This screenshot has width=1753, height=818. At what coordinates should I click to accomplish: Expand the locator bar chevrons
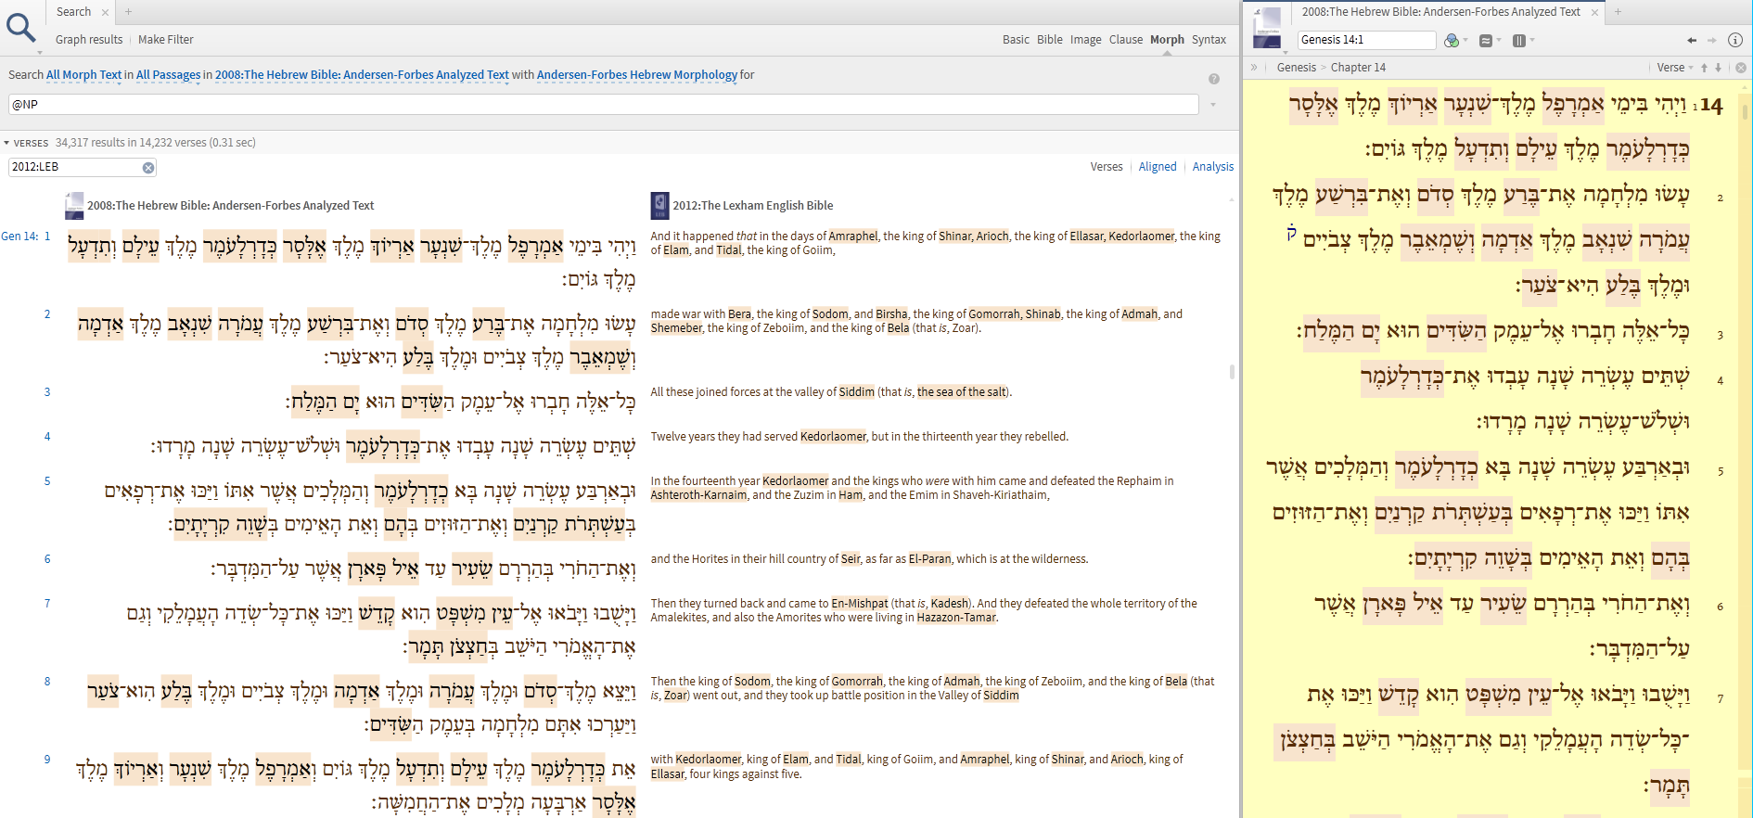(x=1254, y=68)
